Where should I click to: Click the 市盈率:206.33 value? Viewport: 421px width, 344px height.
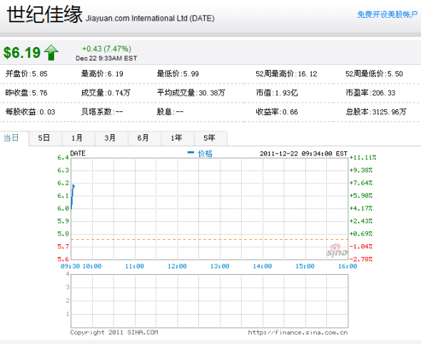point(370,93)
